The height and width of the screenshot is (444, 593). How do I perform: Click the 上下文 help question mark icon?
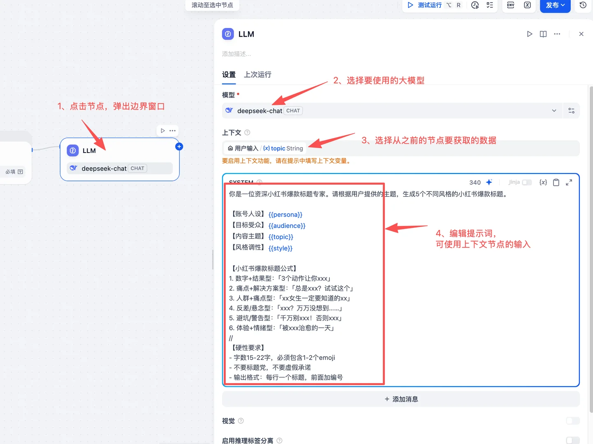coord(247,132)
